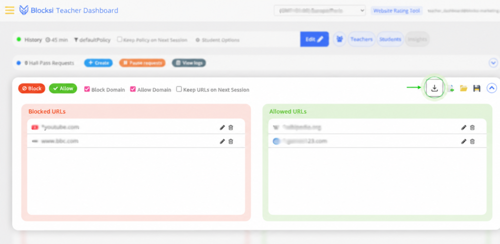This screenshot has width=500, height=244.
Task: Edit the allowed URL ending in 123.com
Action: pyautogui.click(x=464, y=142)
